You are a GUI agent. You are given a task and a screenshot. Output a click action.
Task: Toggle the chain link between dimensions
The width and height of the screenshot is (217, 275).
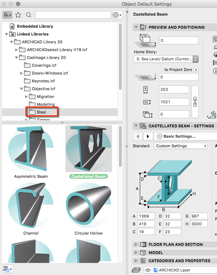(x=194, y=102)
